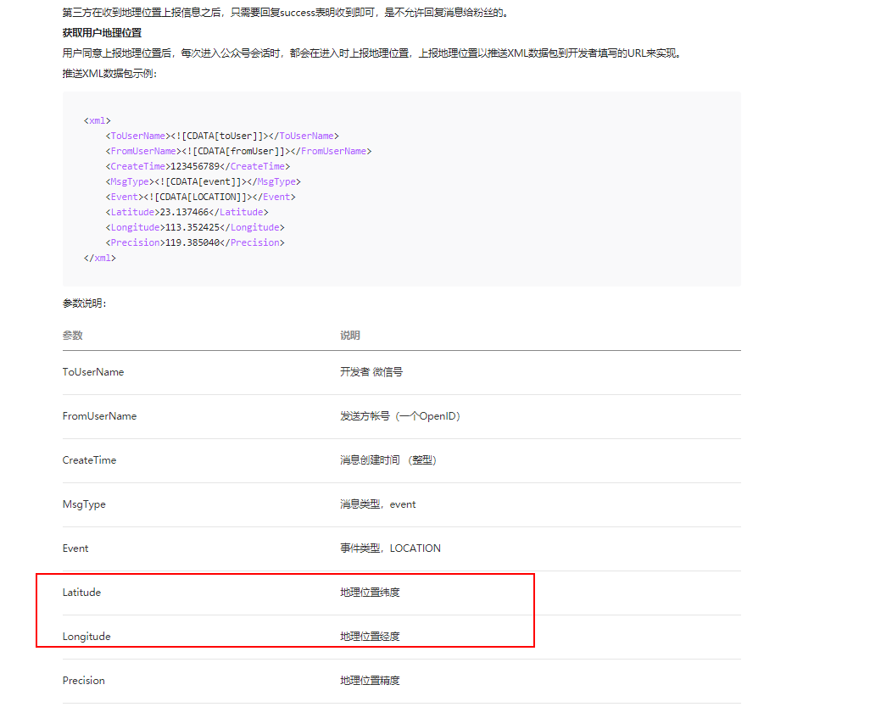Screen dimensions: 881x707
Task: Click the Event CDATA[LOCATION] code line
Action: point(200,197)
